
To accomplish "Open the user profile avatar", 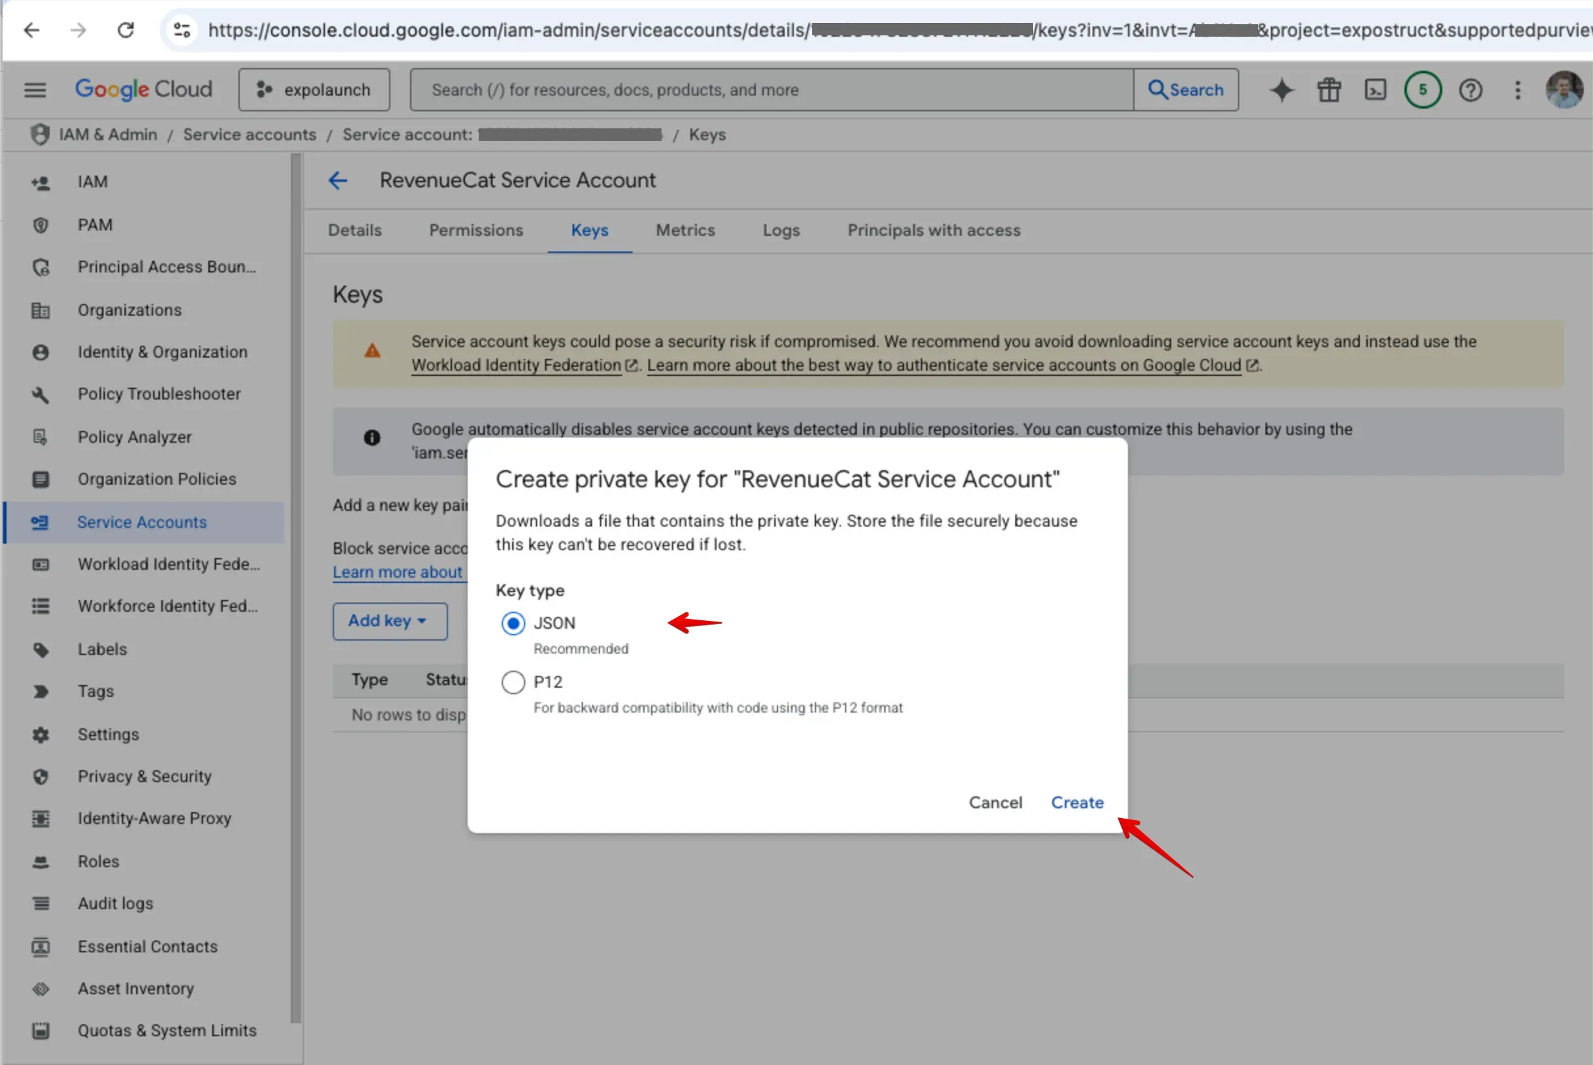I will [x=1564, y=89].
